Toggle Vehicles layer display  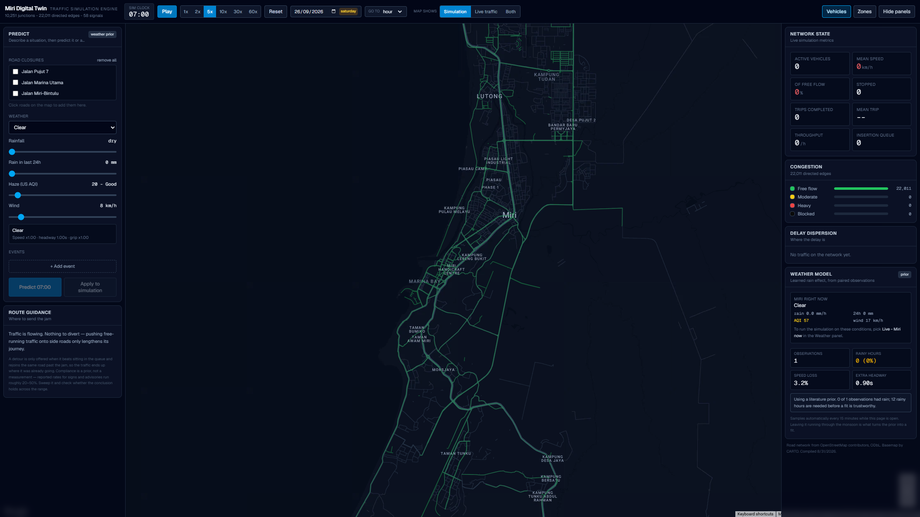[x=836, y=12]
